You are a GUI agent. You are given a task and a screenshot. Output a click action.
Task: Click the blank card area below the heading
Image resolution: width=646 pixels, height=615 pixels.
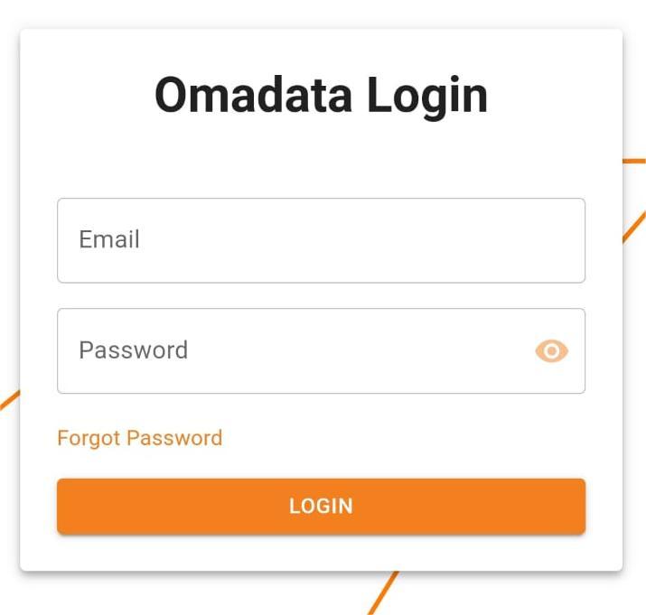[321, 161]
